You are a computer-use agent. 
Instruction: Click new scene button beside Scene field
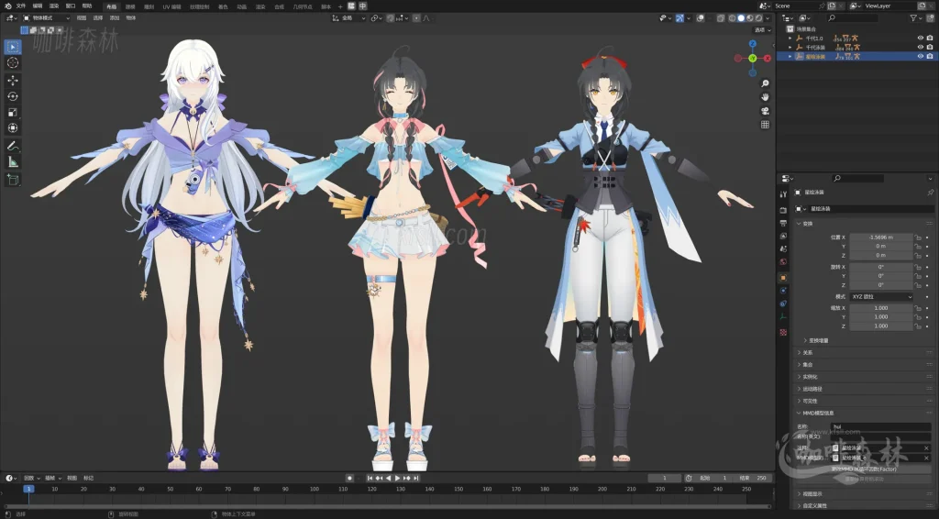(x=833, y=6)
